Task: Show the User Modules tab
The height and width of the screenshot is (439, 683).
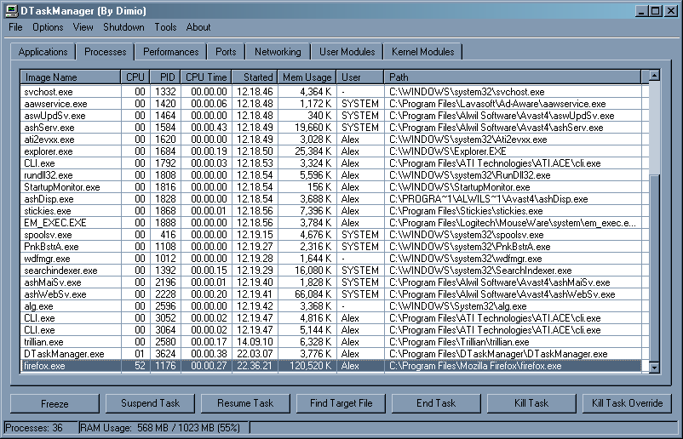Action: 347,52
